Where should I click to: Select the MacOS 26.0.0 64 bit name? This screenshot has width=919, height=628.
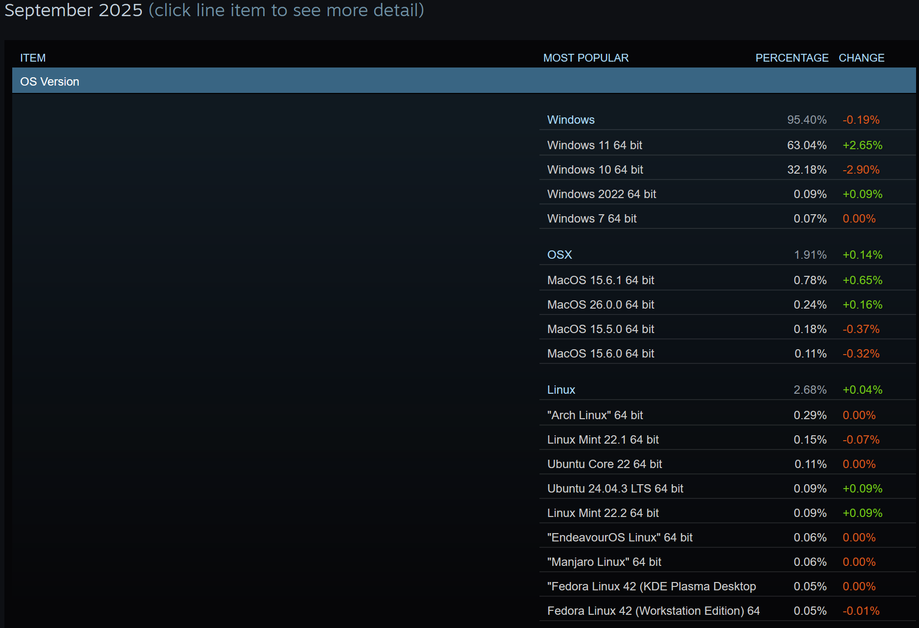[x=601, y=305]
